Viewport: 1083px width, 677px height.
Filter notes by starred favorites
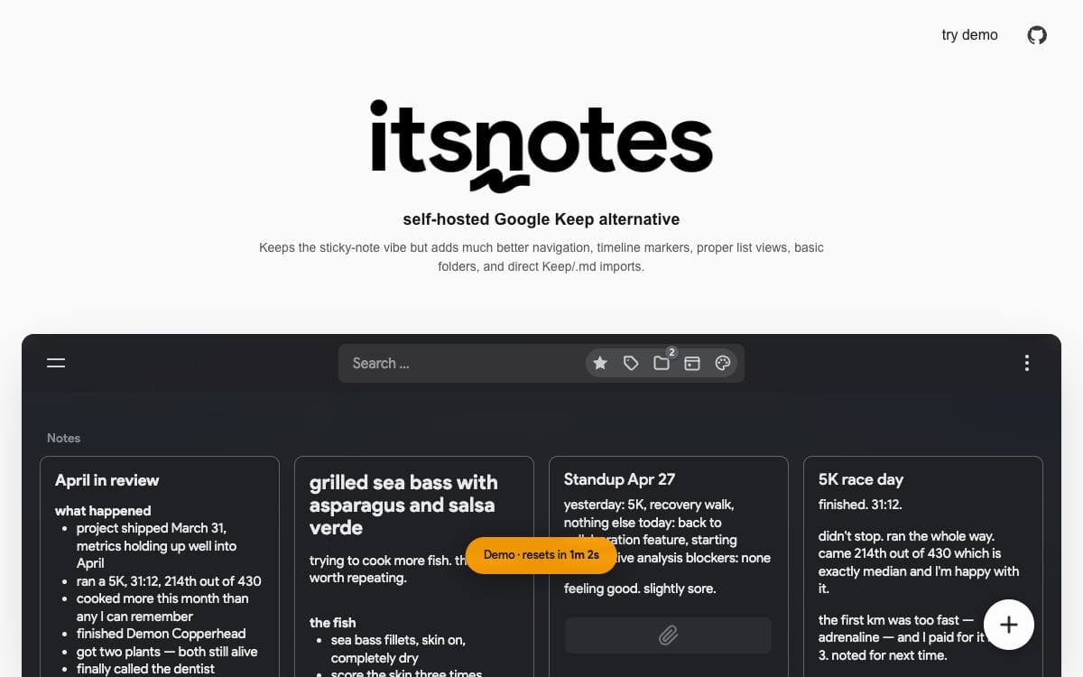[x=600, y=363]
